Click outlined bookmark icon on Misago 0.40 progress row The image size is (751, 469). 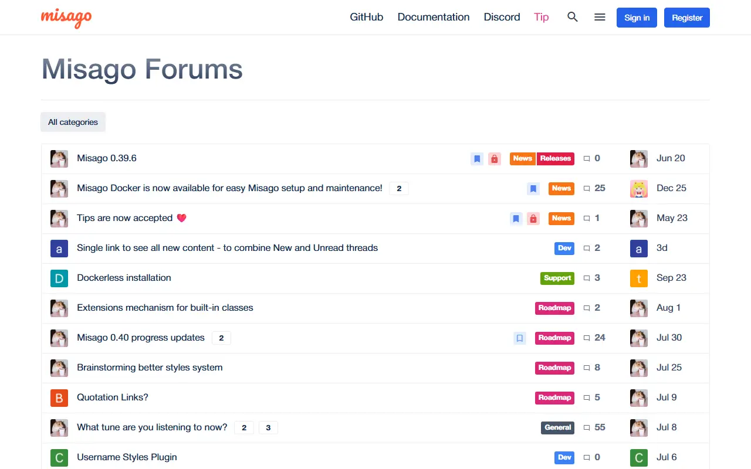point(520,338)
